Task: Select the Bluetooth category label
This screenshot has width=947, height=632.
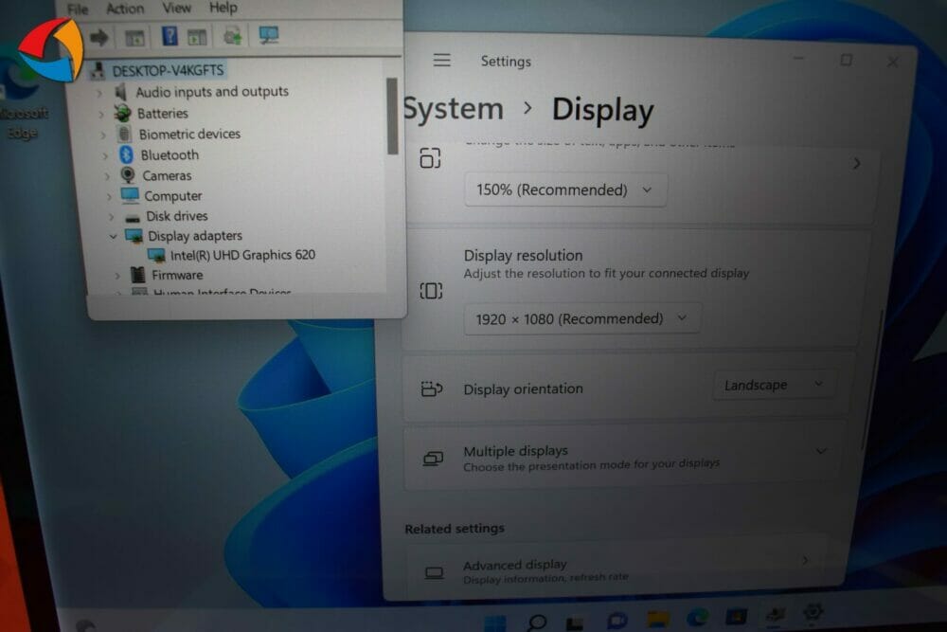Action: 170,155
